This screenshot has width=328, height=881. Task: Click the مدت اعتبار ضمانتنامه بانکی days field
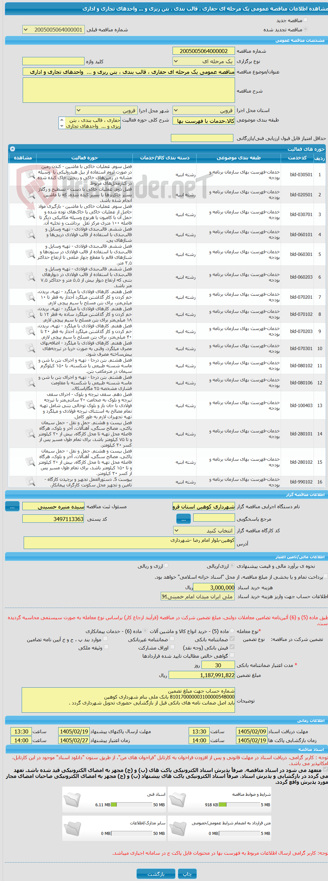(x=218, y=665)
